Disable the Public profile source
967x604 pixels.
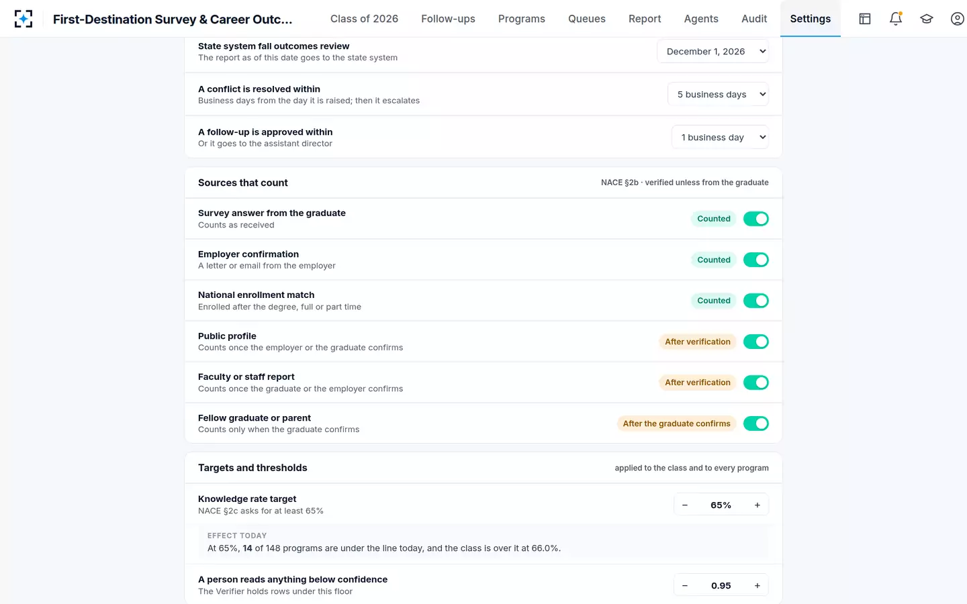click(756, 342)
